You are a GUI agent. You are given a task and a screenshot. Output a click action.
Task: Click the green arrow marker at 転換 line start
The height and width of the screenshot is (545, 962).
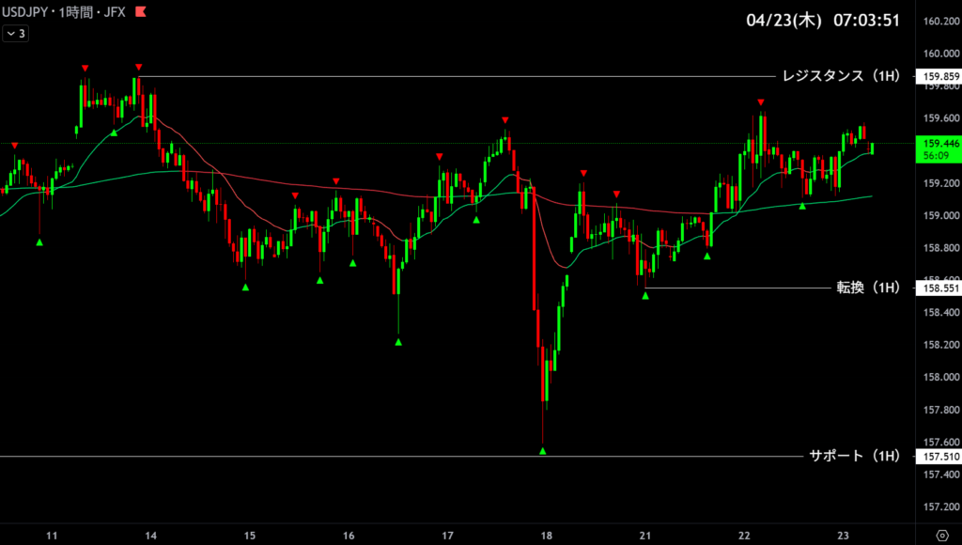[645, 296]
